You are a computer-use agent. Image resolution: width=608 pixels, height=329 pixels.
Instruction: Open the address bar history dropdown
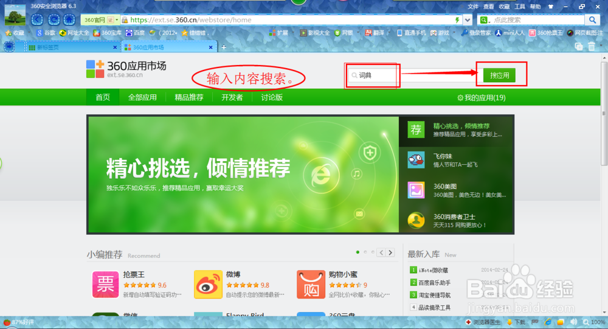467,20
